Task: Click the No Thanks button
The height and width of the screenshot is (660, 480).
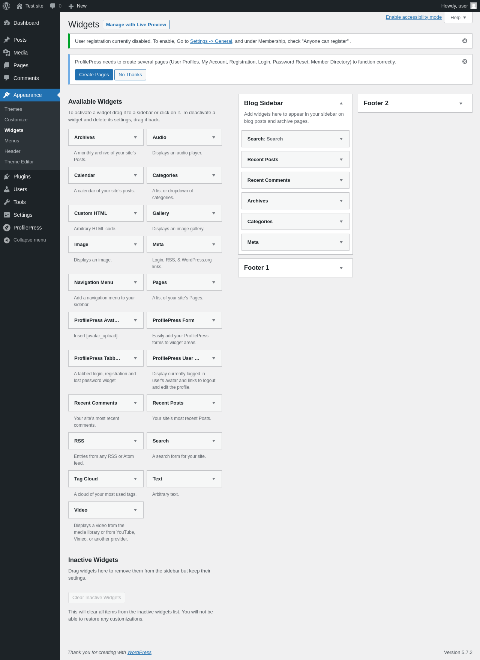Action: [x=130, y=75]
